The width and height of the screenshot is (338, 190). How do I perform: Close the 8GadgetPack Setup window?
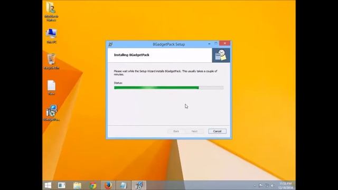[225, 43]
